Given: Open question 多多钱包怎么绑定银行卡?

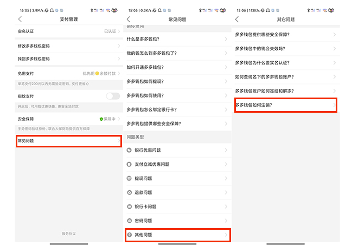Looking at the screenshot, I should point(177,109).
